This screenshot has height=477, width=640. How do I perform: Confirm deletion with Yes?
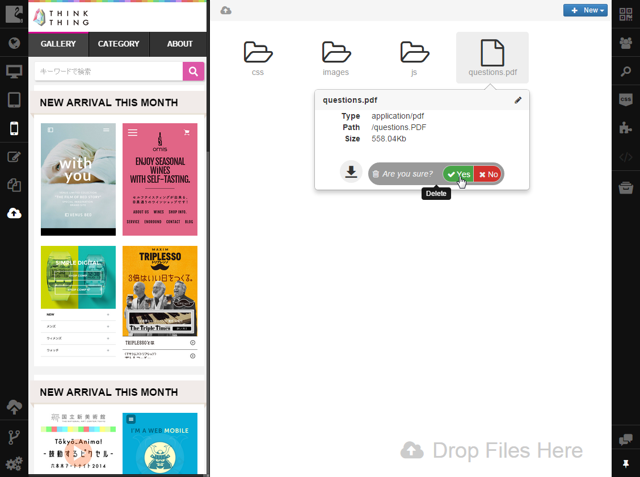pyautogui.click(x=459, y=174)
